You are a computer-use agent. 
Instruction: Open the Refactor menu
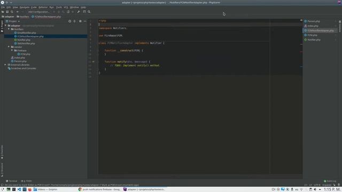point(43,7)
